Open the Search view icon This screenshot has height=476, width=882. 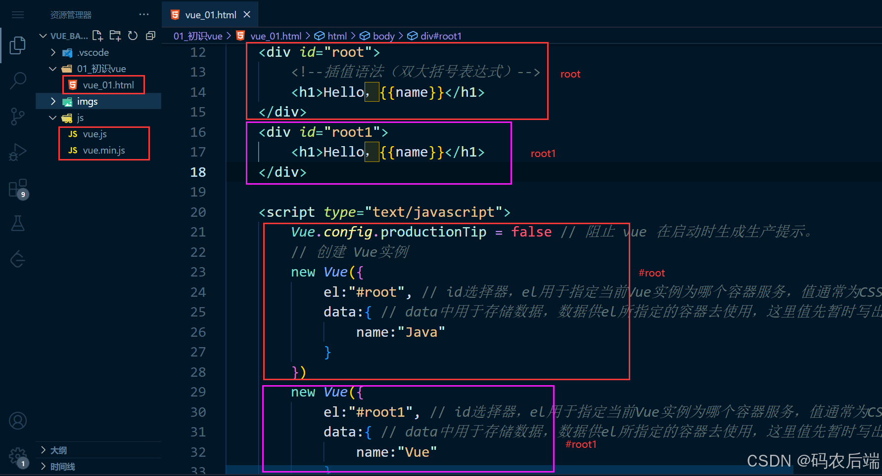pos(18,80)
